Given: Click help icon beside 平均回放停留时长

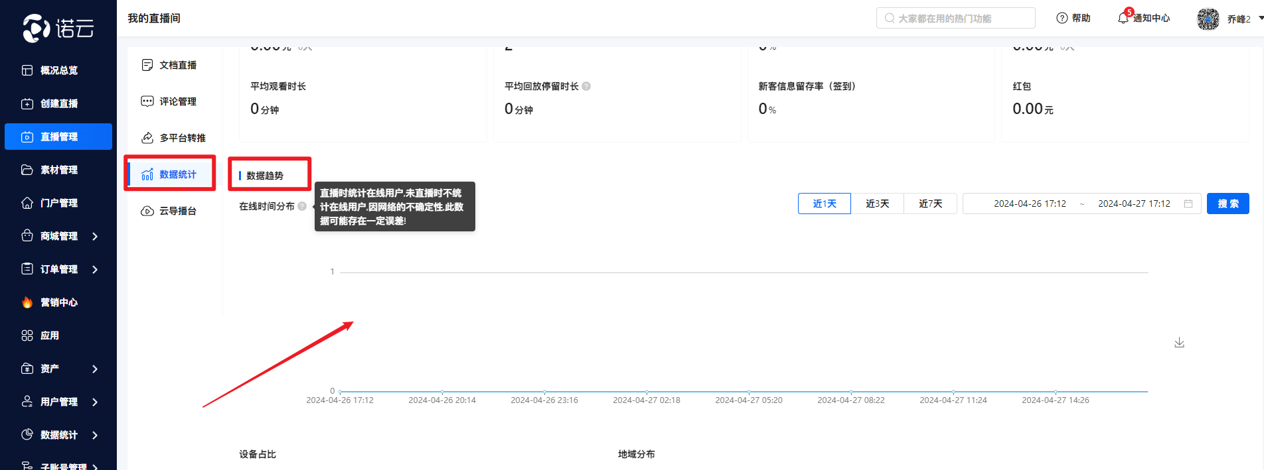Looking at the screenshot, I should pos(586,86).
